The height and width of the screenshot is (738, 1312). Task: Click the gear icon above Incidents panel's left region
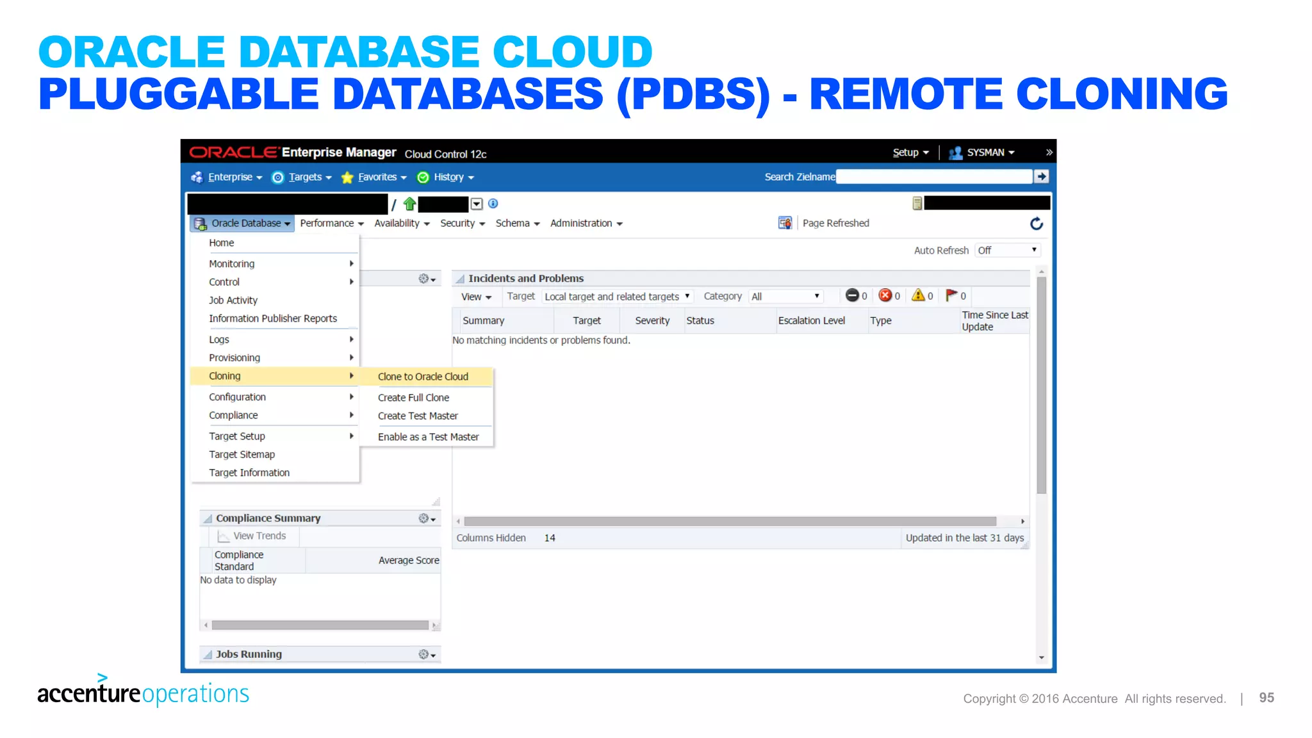(x=427, y=279)
